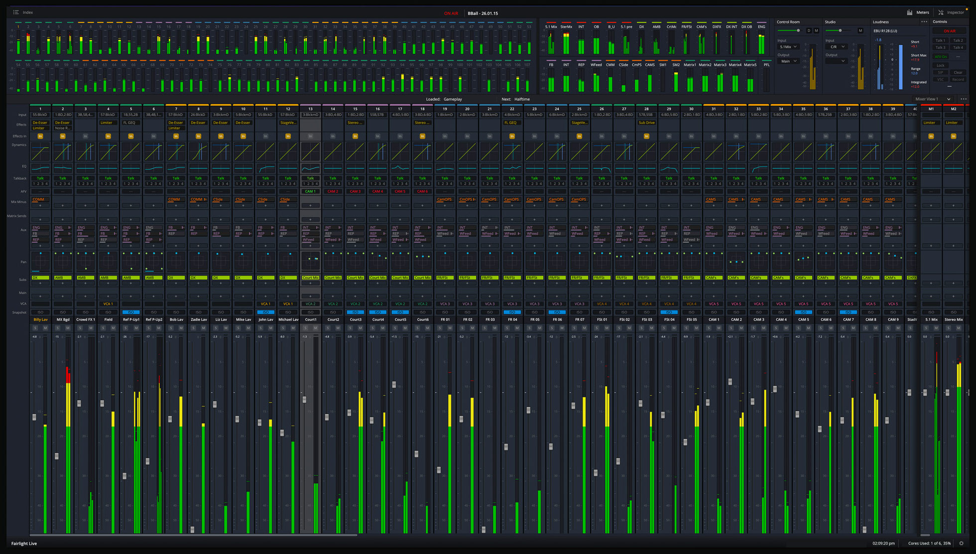Select CAM 1 AFV on Court1 channel

[310, 191]
